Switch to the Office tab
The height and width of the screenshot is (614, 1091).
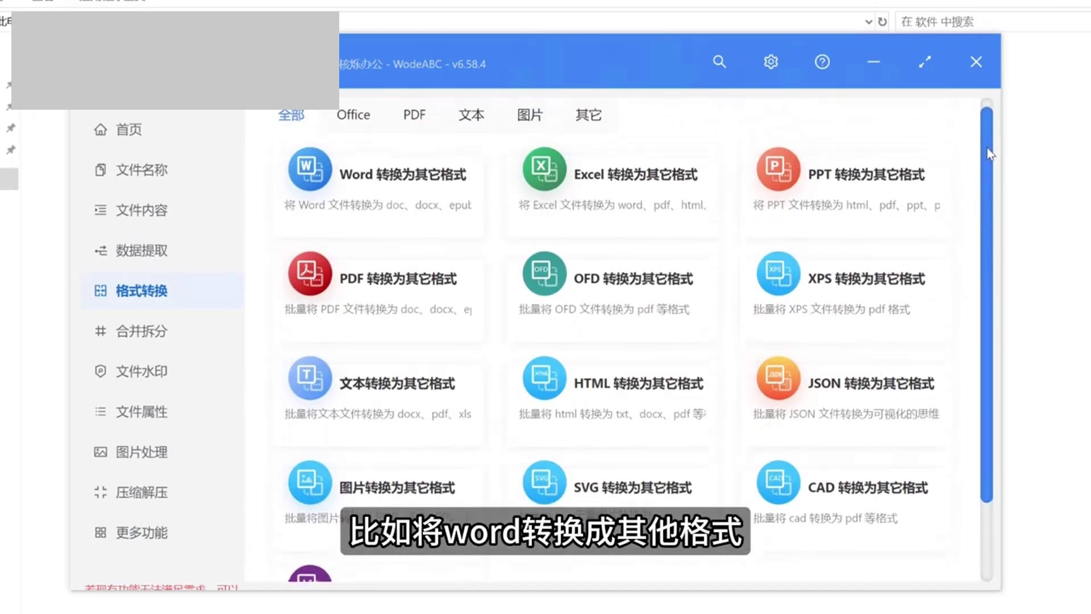(353, 115)
